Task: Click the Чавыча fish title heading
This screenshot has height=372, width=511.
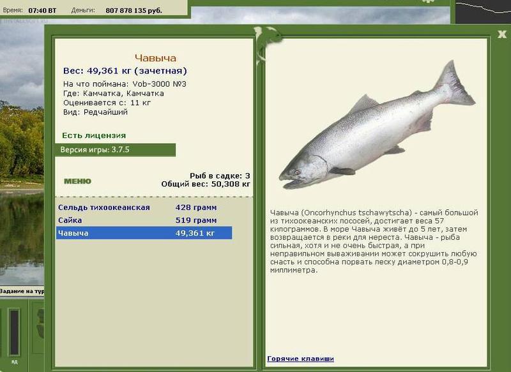Action: (x=155, y=58)
